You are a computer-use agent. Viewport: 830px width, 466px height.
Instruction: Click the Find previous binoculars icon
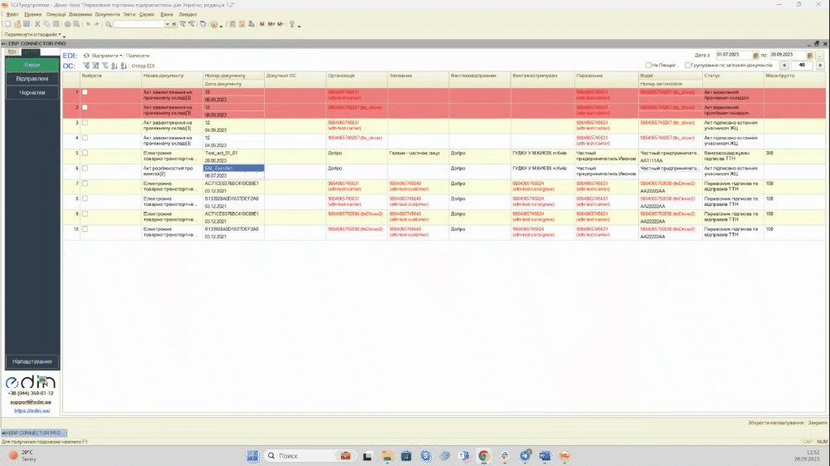(x=191, y=24)
